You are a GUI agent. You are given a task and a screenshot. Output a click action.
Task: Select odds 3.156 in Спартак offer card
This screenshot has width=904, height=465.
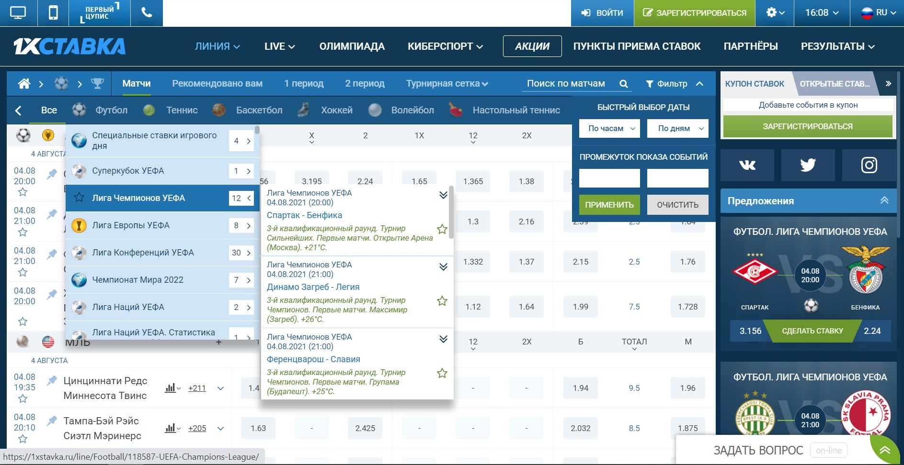tap(750, 331)
